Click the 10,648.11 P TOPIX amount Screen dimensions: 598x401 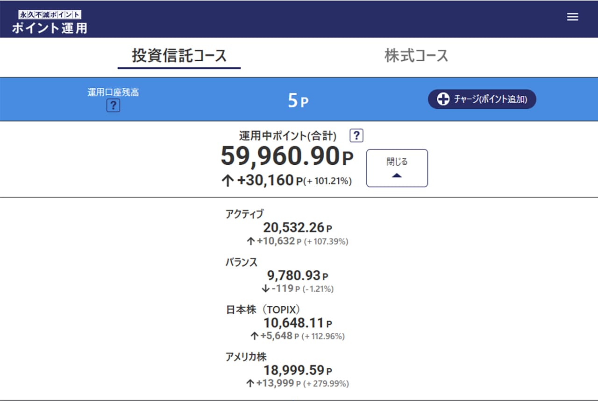[298, 323]
